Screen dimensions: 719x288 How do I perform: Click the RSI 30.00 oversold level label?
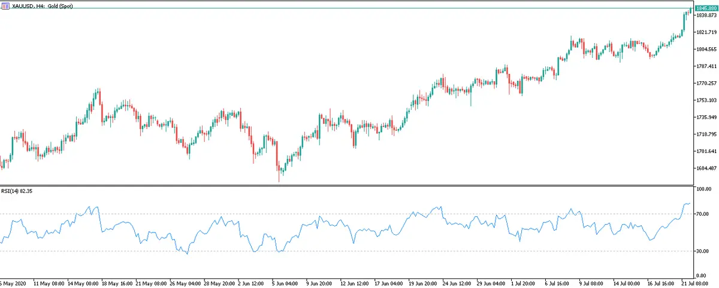click(702, 251)
